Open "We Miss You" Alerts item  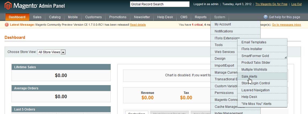coord(256,104)
